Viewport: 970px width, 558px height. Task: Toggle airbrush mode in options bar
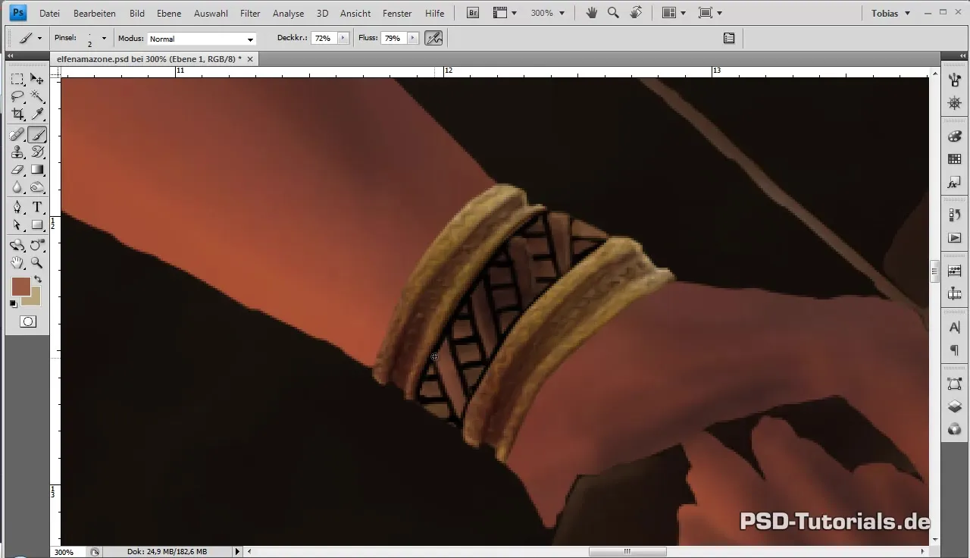click(433, 38)
